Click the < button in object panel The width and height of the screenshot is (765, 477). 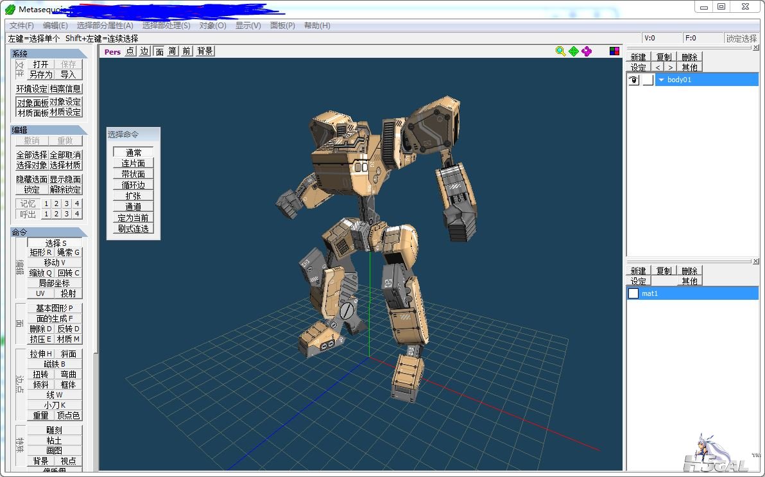(658, 67)
